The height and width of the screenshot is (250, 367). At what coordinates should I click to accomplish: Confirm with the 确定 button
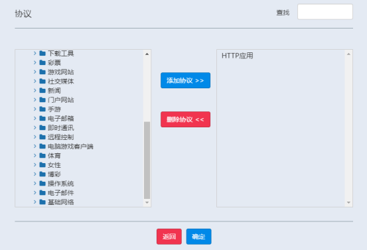pos(198,237)
